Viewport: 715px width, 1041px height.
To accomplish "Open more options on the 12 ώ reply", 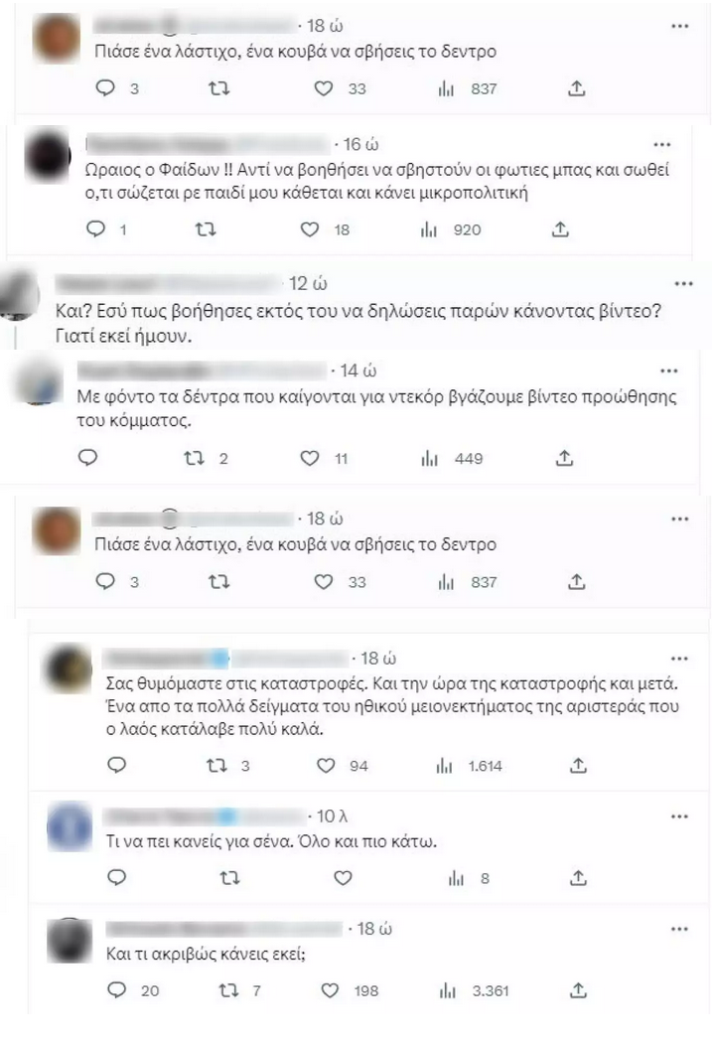I will [x=683, y=283].
